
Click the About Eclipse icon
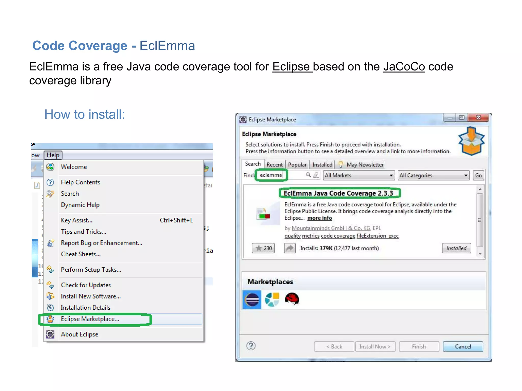(x=50, y=334)
